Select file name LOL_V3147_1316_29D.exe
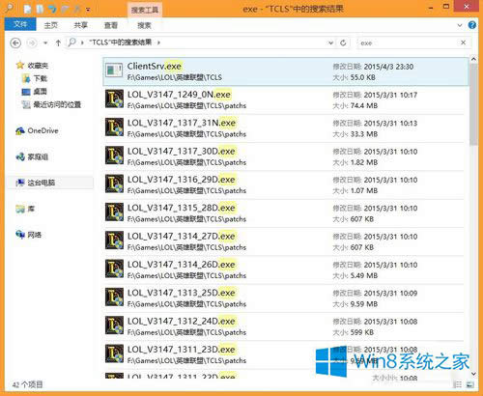Image resolution: width=483 pixels, height=396 pixels. pyautogui.click(x=182, y=180)
